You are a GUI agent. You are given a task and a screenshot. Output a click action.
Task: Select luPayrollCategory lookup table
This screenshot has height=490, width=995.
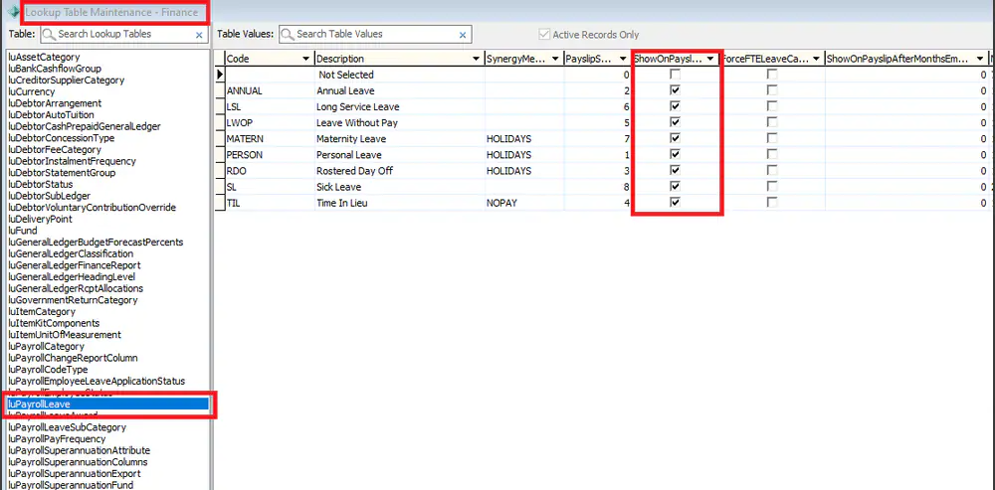[46, 346]
